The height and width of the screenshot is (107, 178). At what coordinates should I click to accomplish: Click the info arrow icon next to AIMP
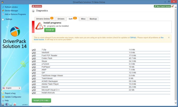click(35, 70)
